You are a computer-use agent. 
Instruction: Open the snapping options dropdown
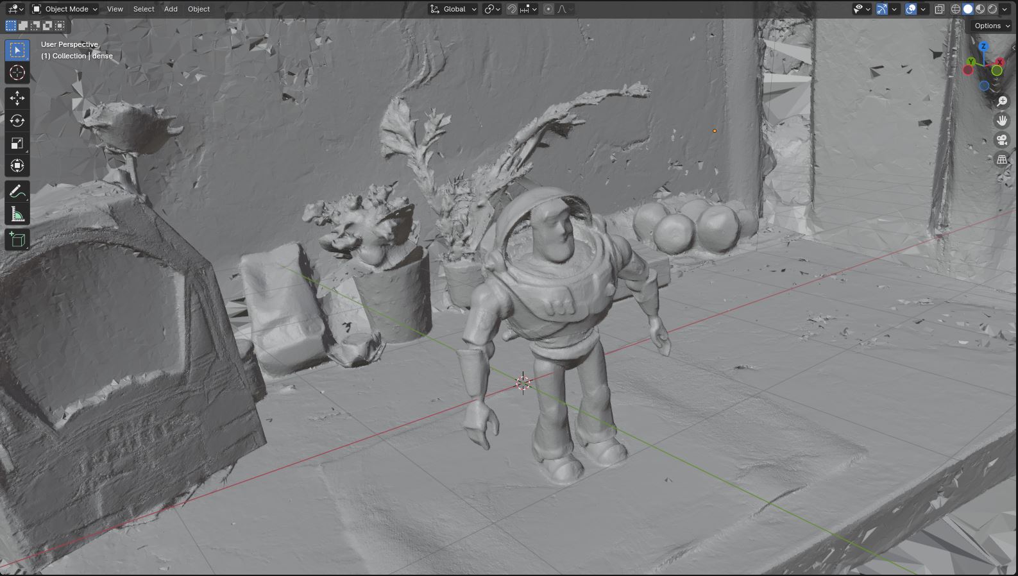click(529, 9)
